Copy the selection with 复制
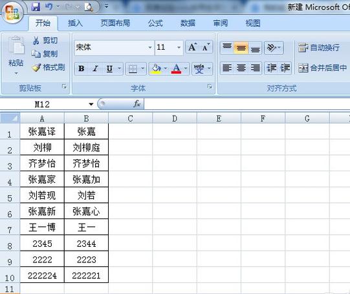Viewport: 350px width, 294px height. (x=45, y=54)
